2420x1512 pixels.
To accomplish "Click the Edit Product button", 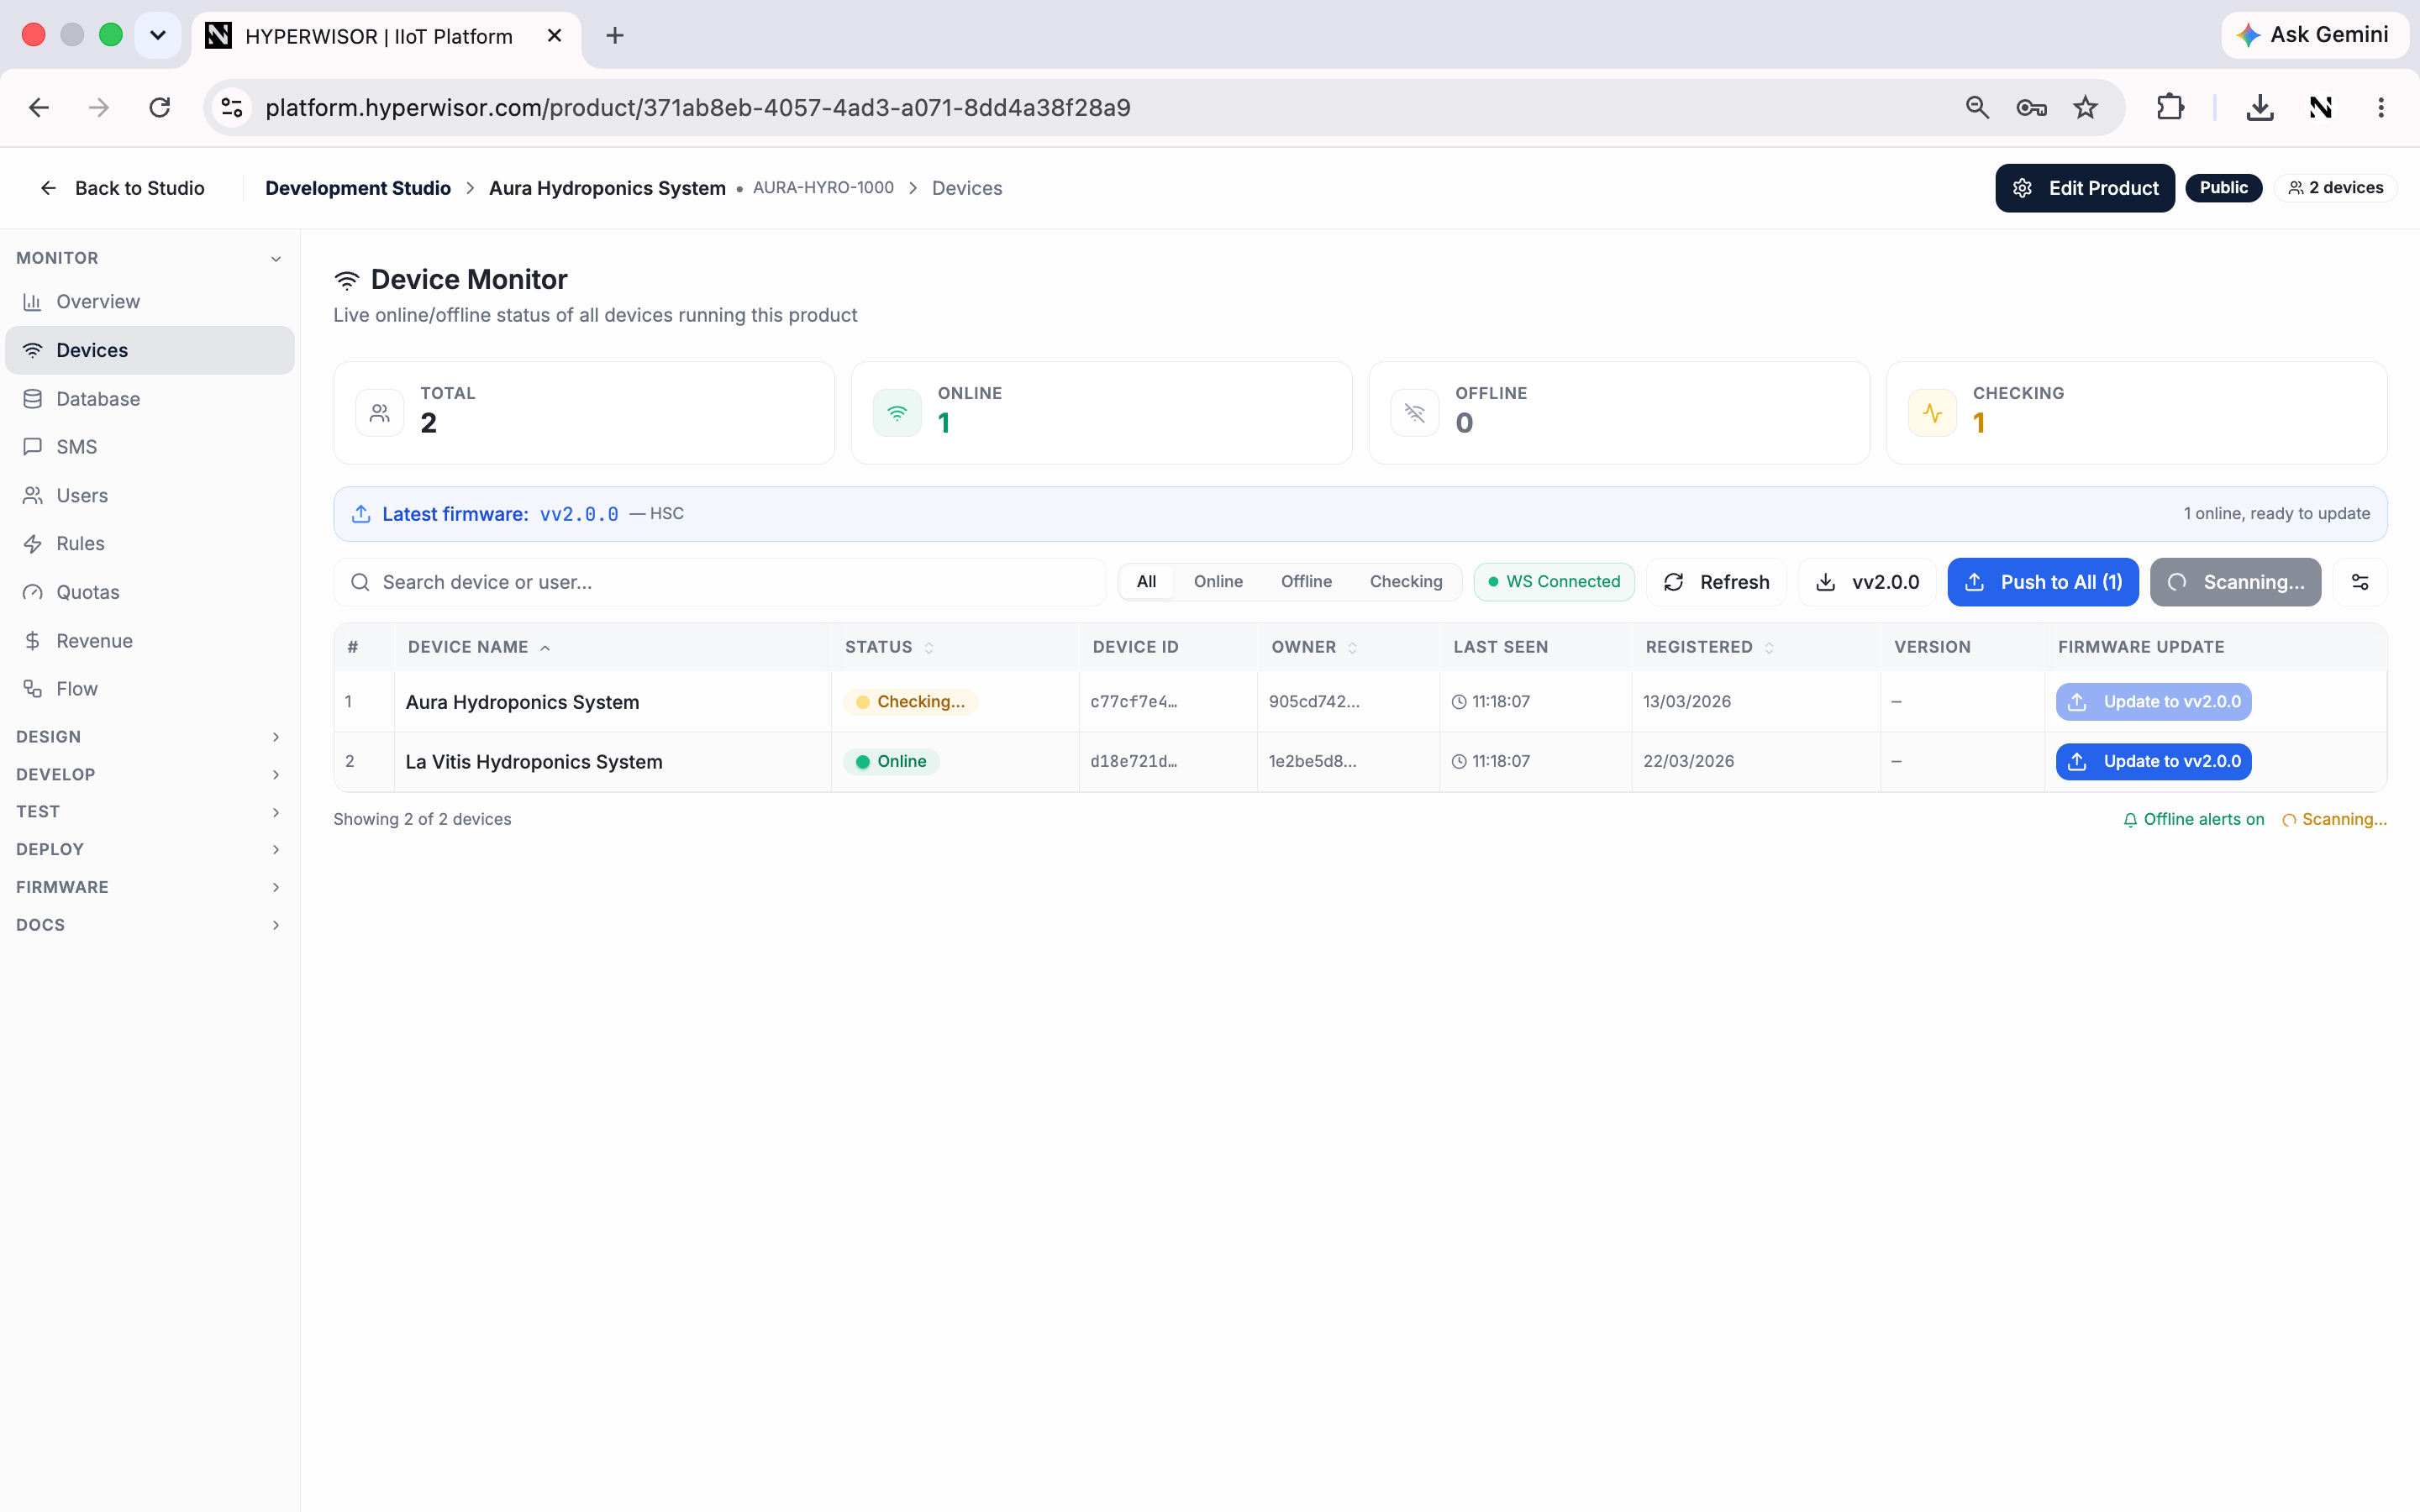I will point(2084,188).
